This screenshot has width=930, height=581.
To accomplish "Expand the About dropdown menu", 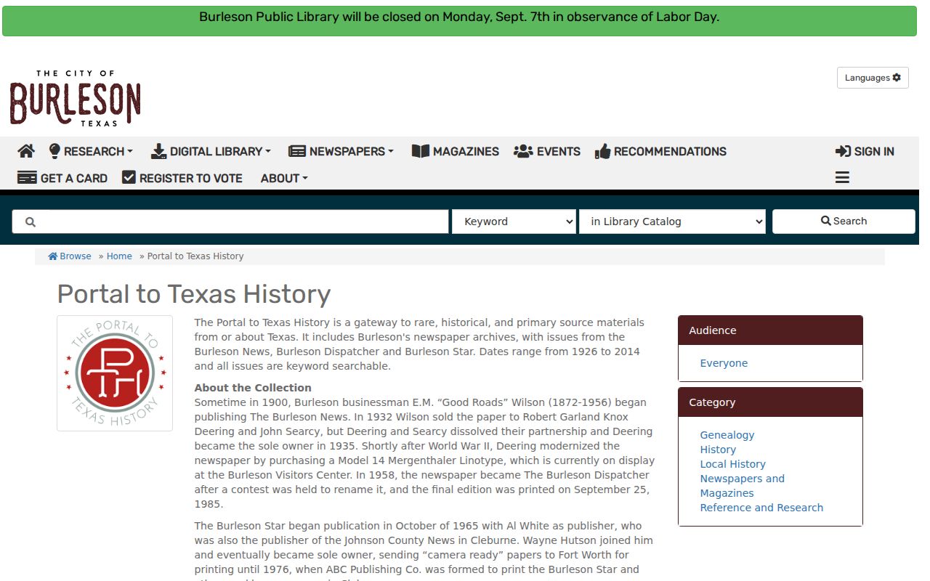I will tap(284, 178).
